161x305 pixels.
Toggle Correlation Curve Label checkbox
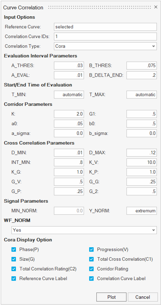coord(91,278)
